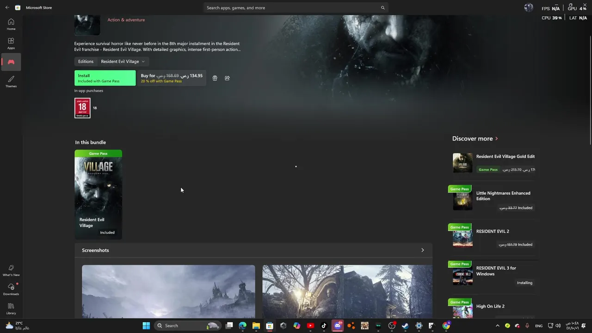Open Microsoft Edge from the taskbar
Image resolution: width=592 pixels, height=333 pixels.
pyautogui.click(x=242, y=326)
